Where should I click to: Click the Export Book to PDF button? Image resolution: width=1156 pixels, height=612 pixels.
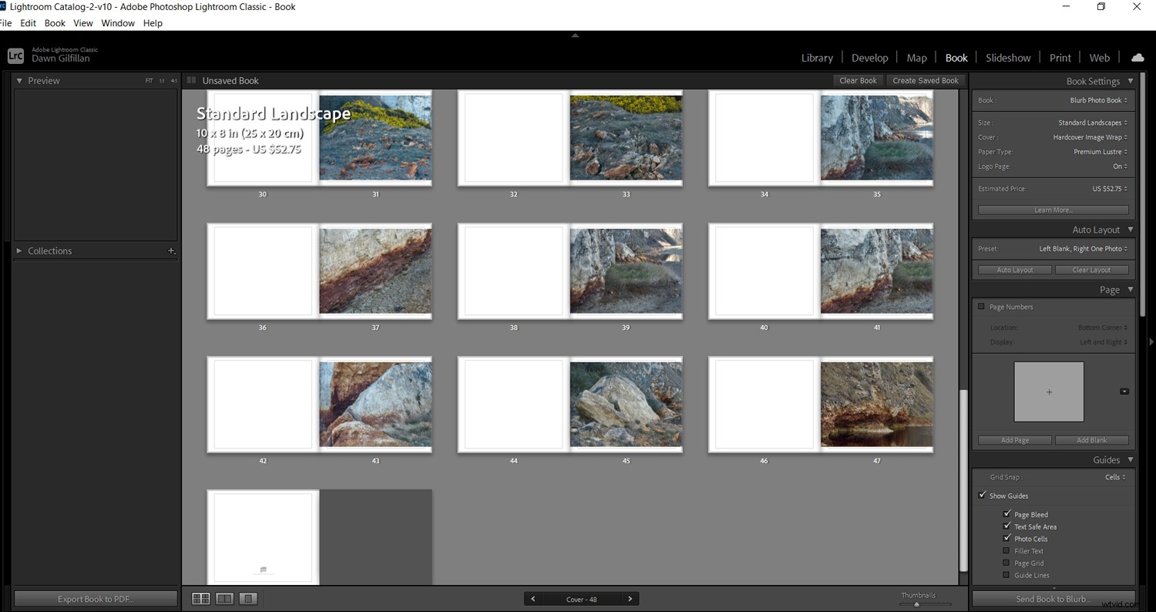(96, 598)
